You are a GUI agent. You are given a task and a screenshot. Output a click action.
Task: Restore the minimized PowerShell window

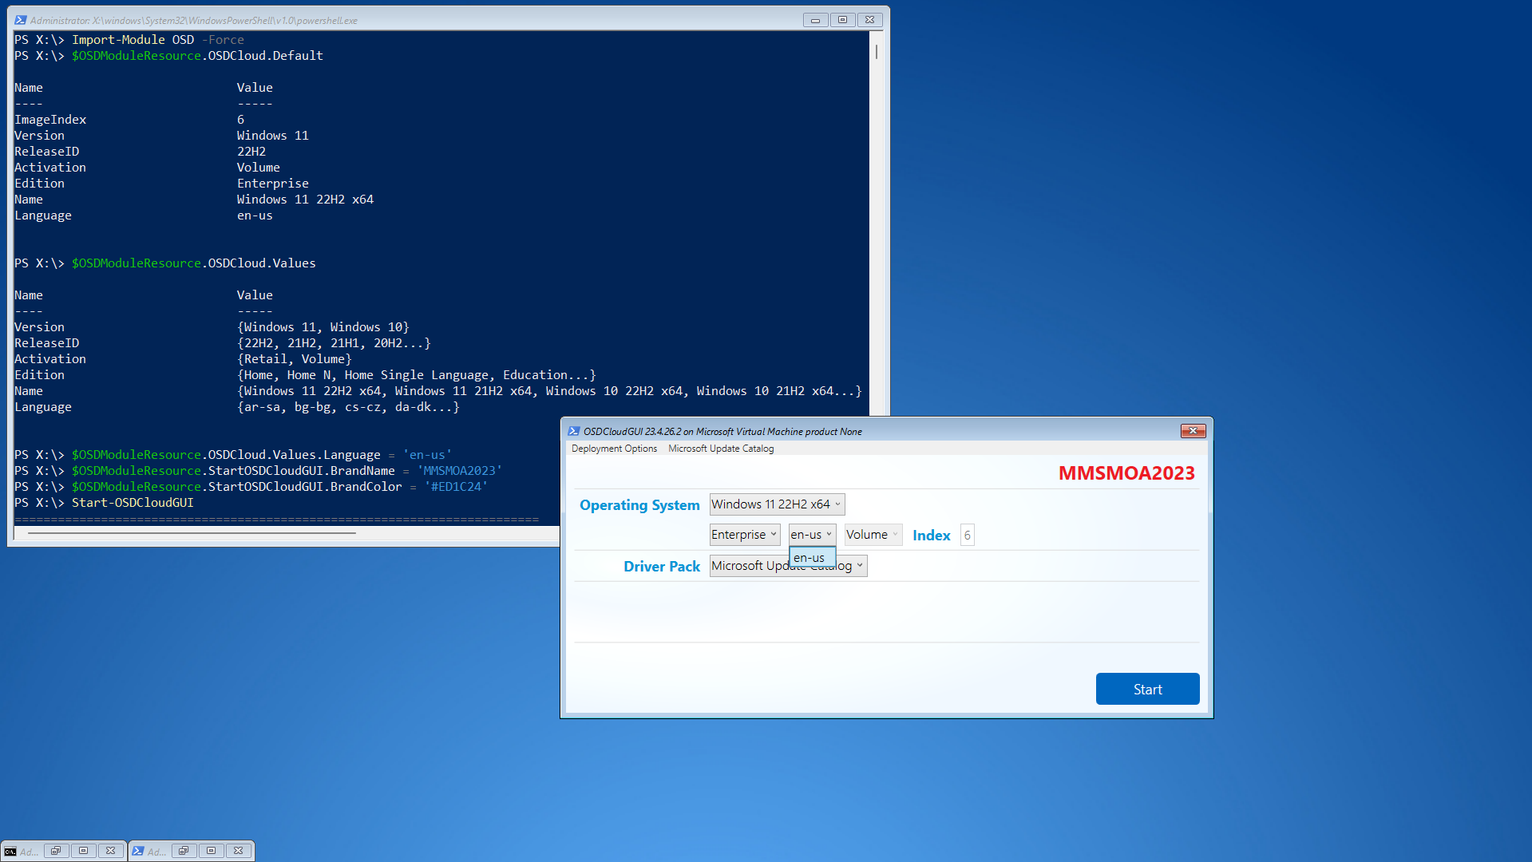[184, 851]
